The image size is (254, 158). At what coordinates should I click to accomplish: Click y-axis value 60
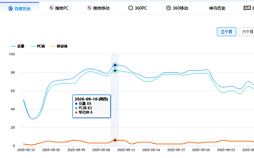13,91
